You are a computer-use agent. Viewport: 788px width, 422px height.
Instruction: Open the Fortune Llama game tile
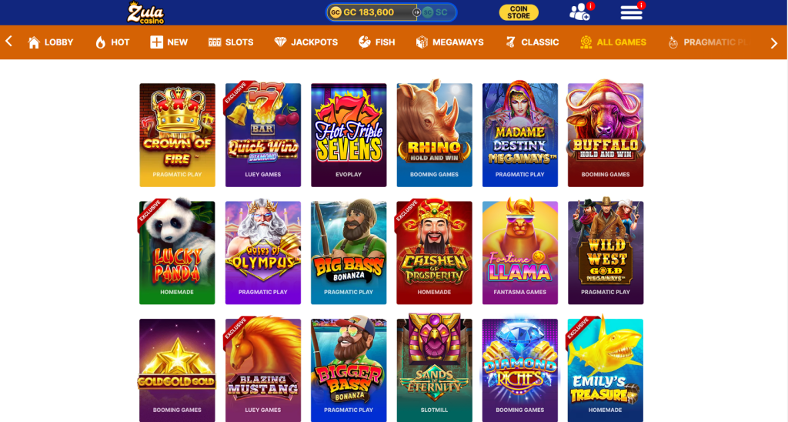[x=520, y=253]
